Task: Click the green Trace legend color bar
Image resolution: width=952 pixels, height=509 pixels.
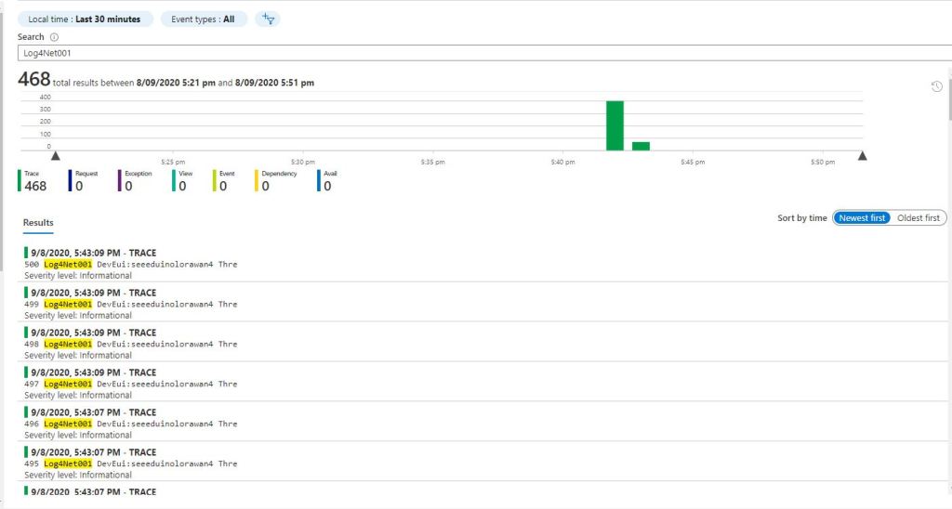Action: click(x=20, y=180)
